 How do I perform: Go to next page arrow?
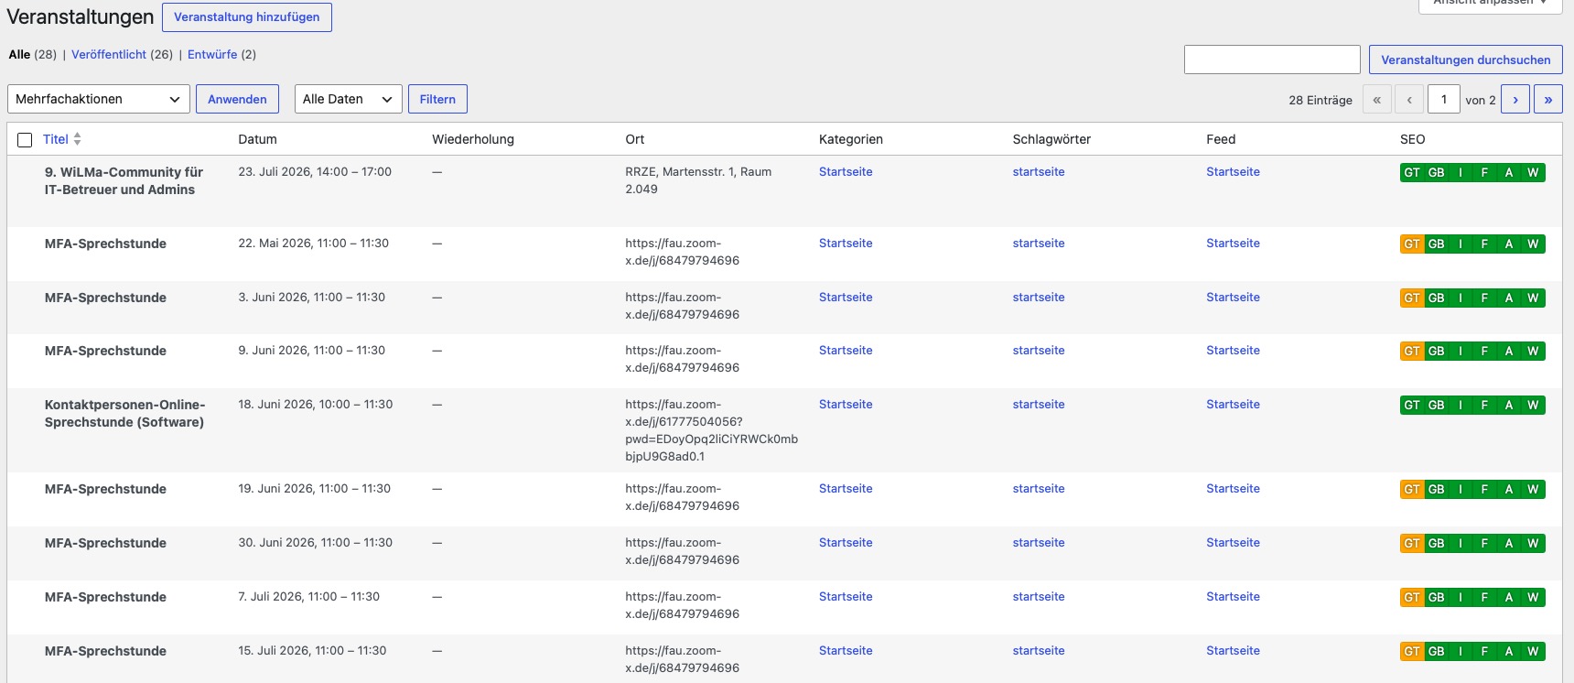click(1515, 99)
